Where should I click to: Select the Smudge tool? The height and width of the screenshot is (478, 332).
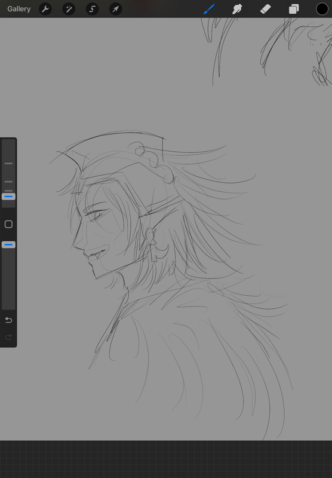pos(237,9)
